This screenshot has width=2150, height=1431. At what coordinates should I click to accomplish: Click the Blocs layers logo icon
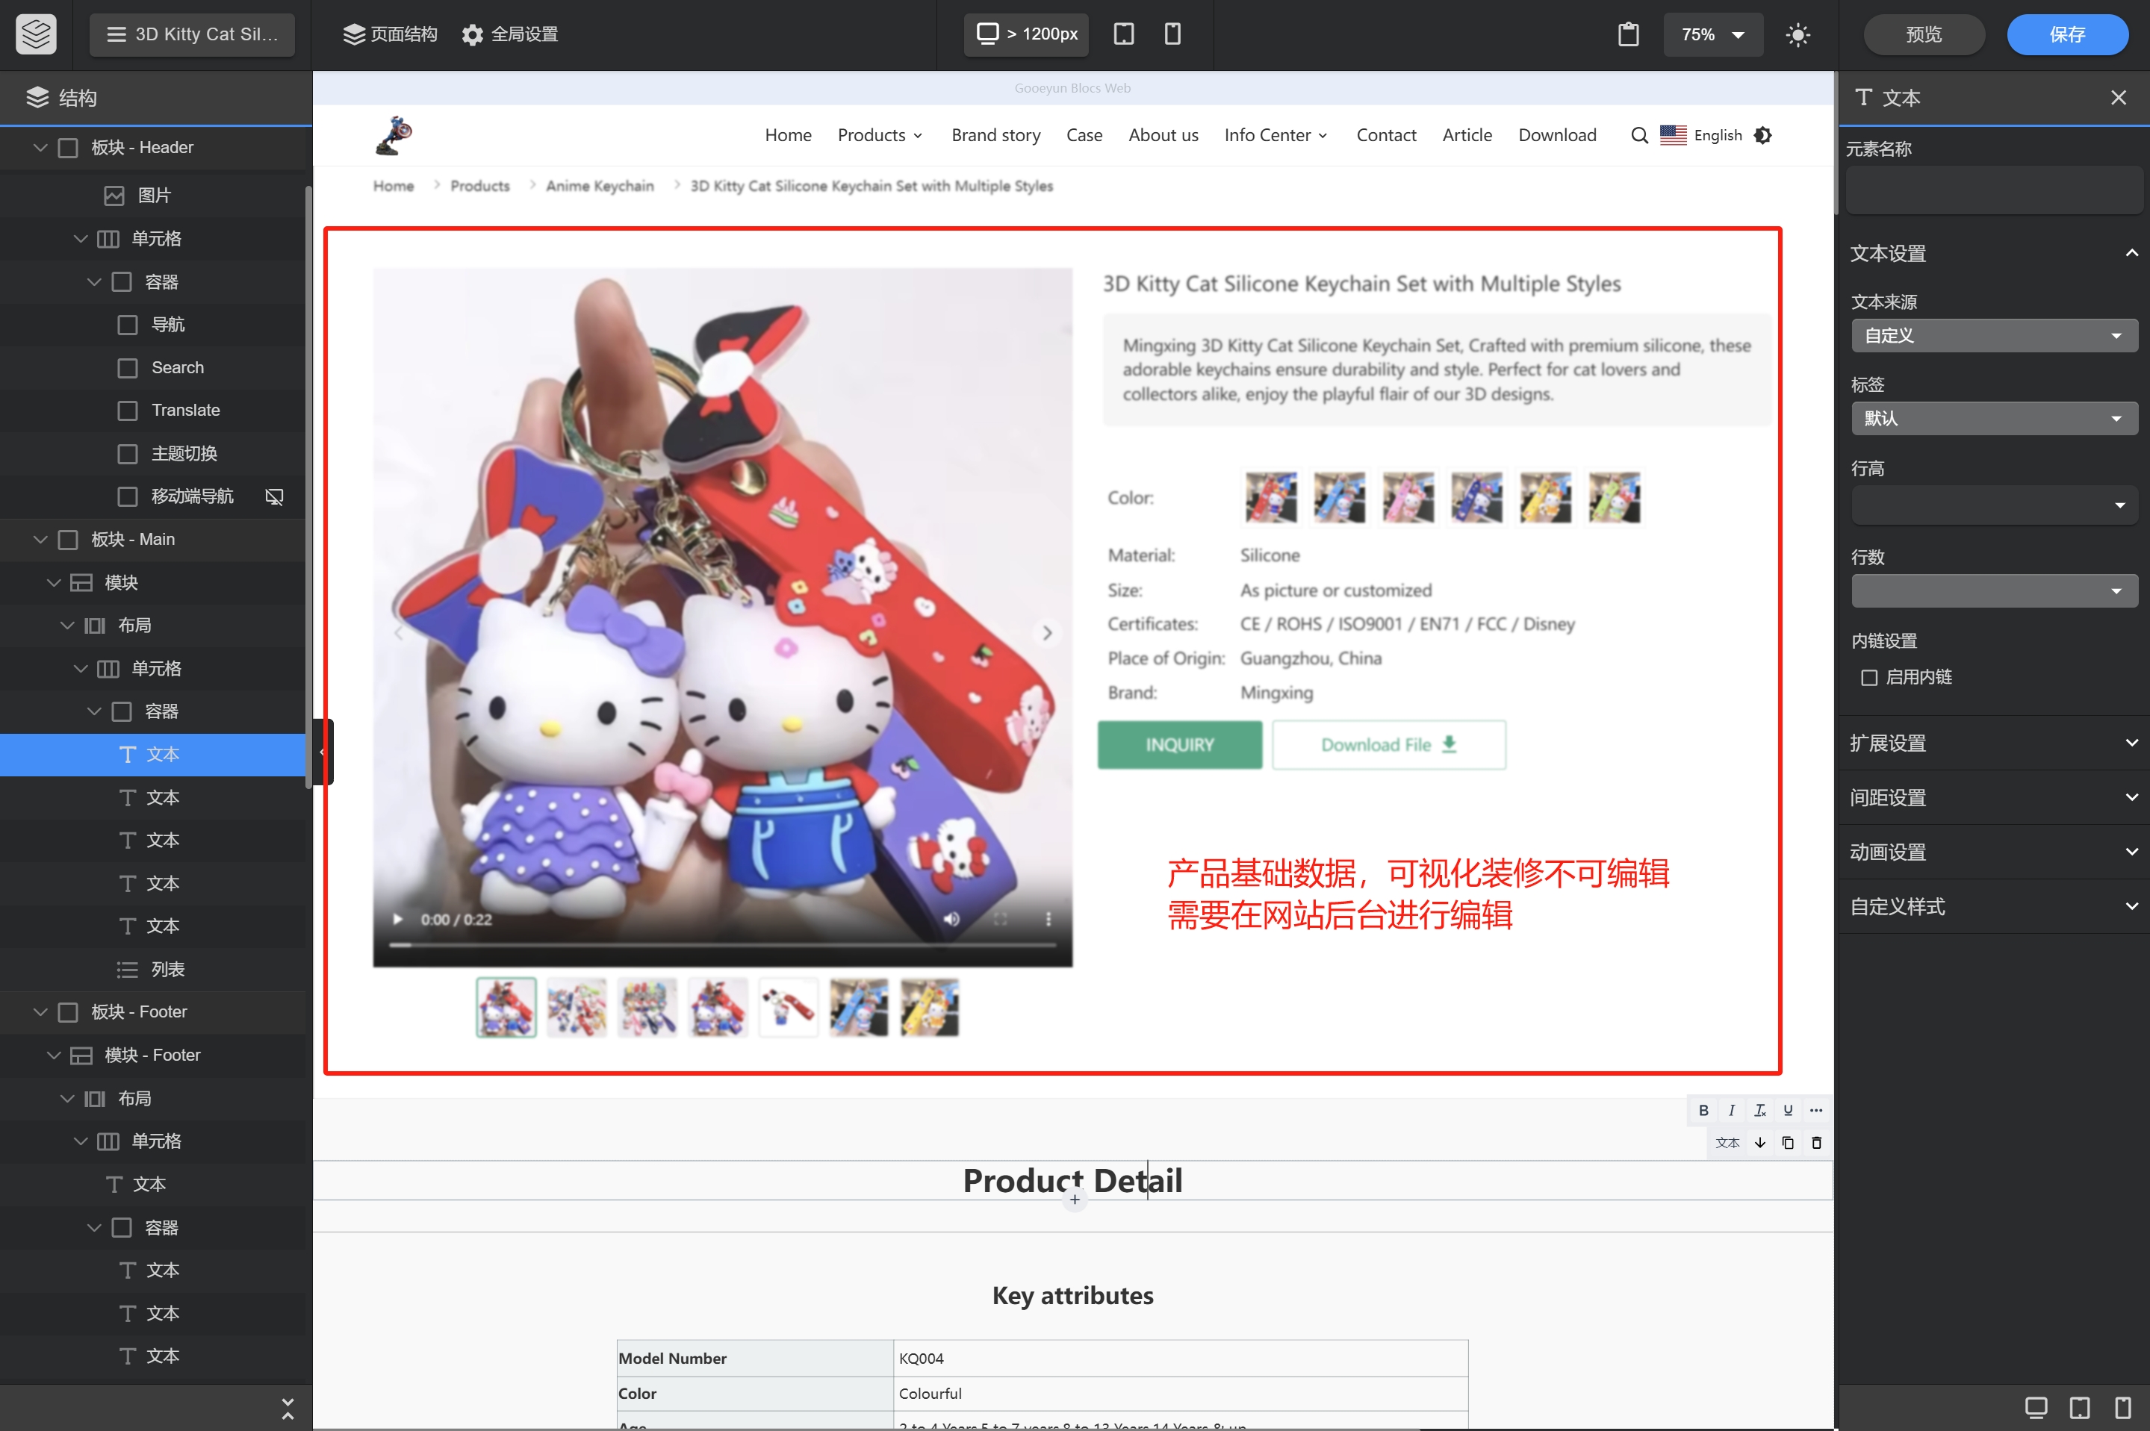pyautogui.click(x=36, y=34)
